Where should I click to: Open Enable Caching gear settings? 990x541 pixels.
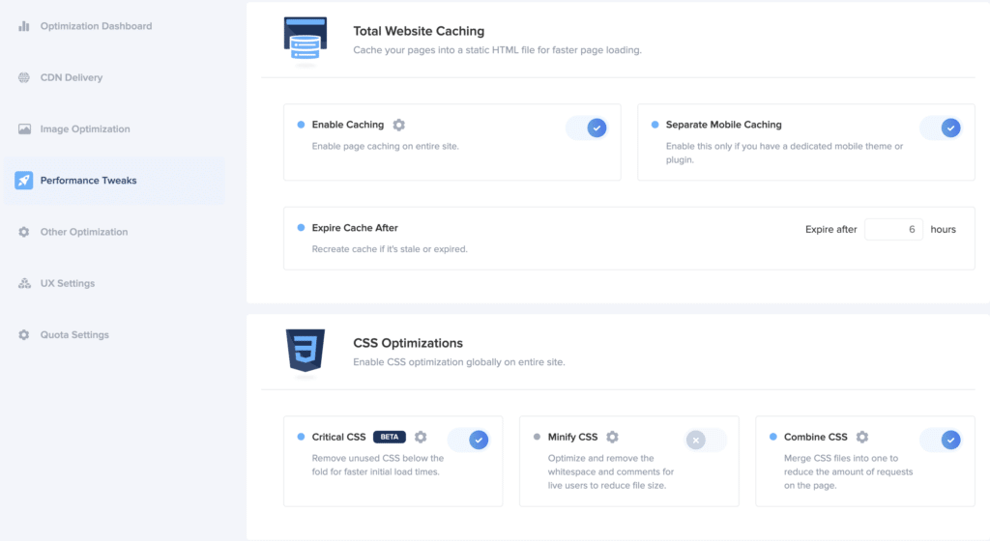point(398,125)
